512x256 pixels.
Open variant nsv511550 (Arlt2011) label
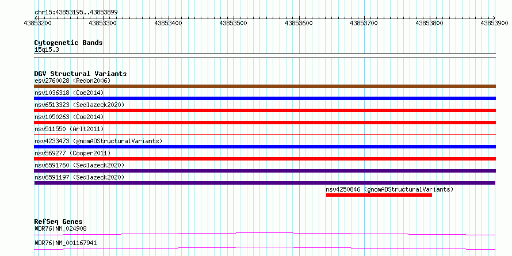click(x=69, y=129)
